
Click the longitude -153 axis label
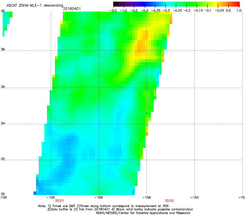[x=195, y=197]
